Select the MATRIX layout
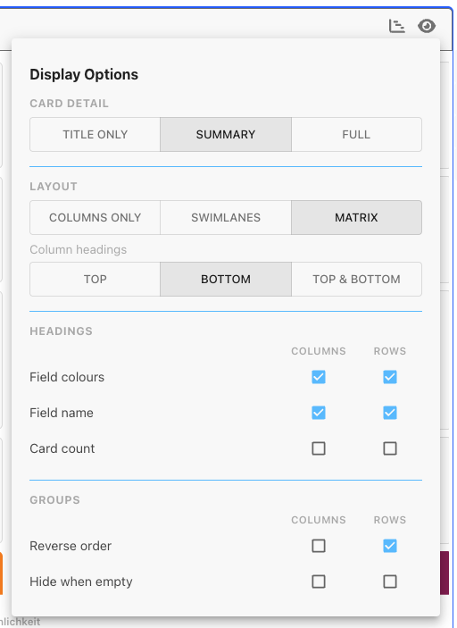The width and height of the screenshot is (457, 628). point(356,217)
